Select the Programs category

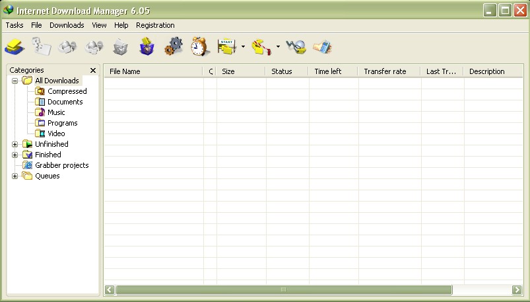(62, 123)
